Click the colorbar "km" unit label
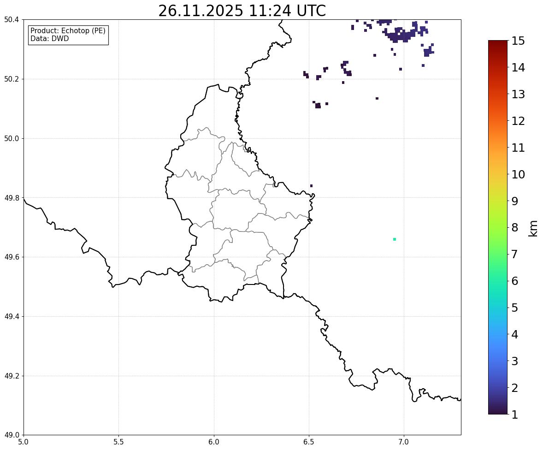543x450 pixels. tap(533, 228)
